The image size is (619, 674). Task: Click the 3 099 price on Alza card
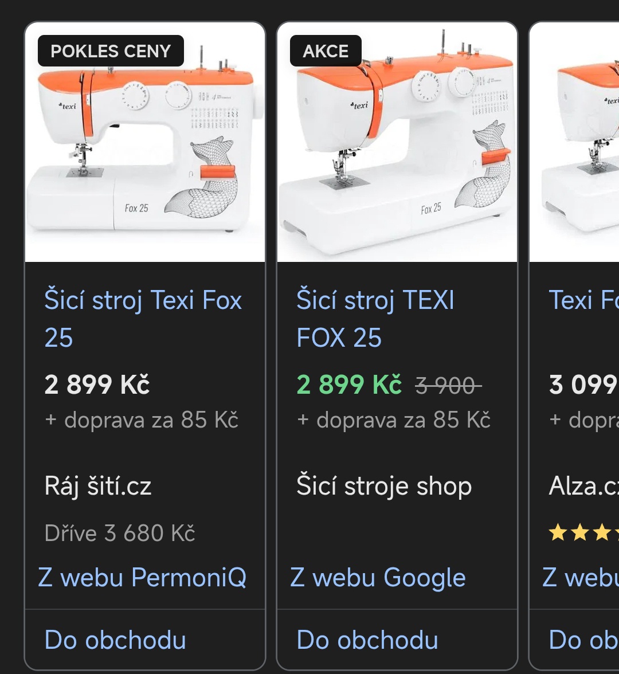[578, 385]
